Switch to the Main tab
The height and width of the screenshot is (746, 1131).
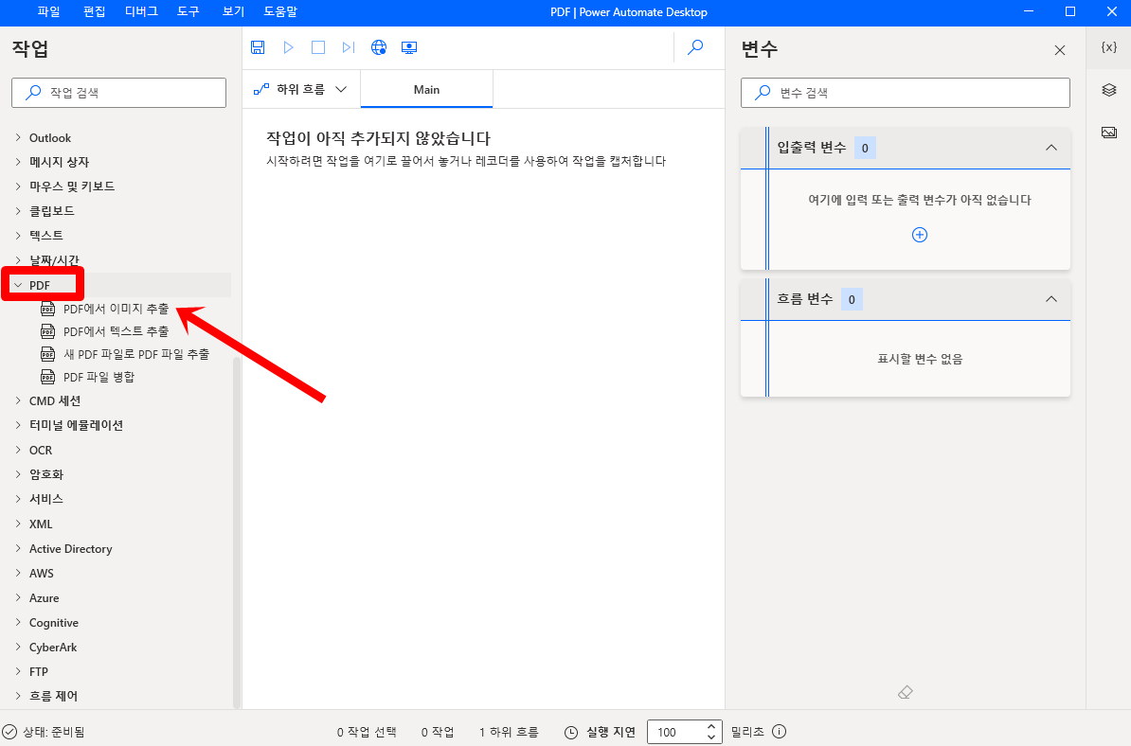tap(426, 89)
